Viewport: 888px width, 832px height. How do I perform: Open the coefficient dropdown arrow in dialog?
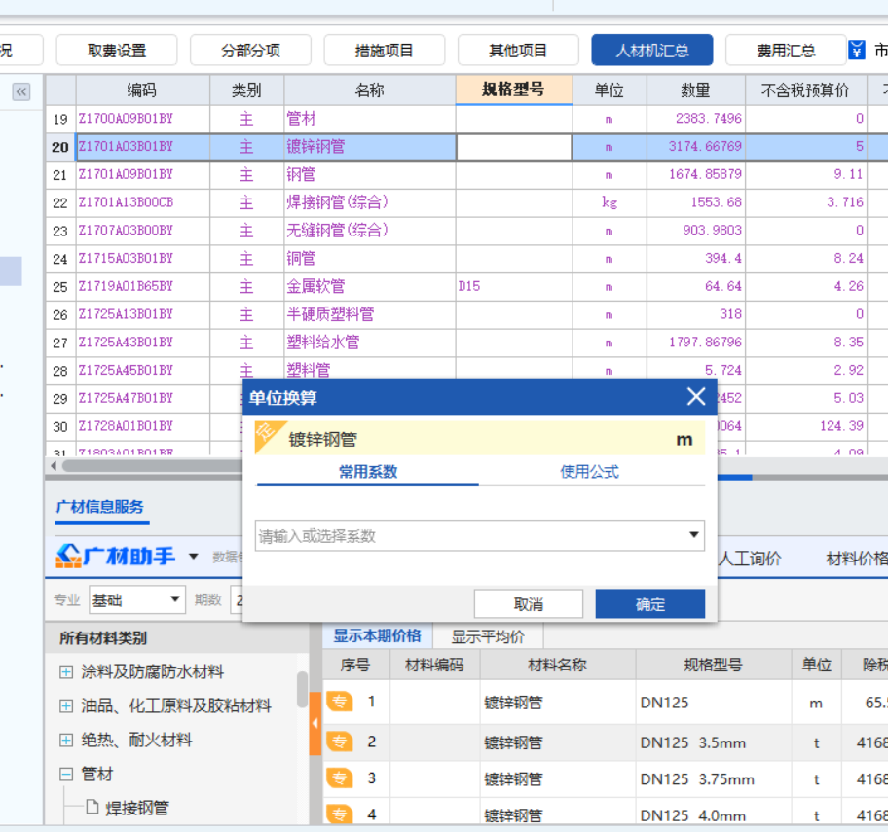point(693,535)
